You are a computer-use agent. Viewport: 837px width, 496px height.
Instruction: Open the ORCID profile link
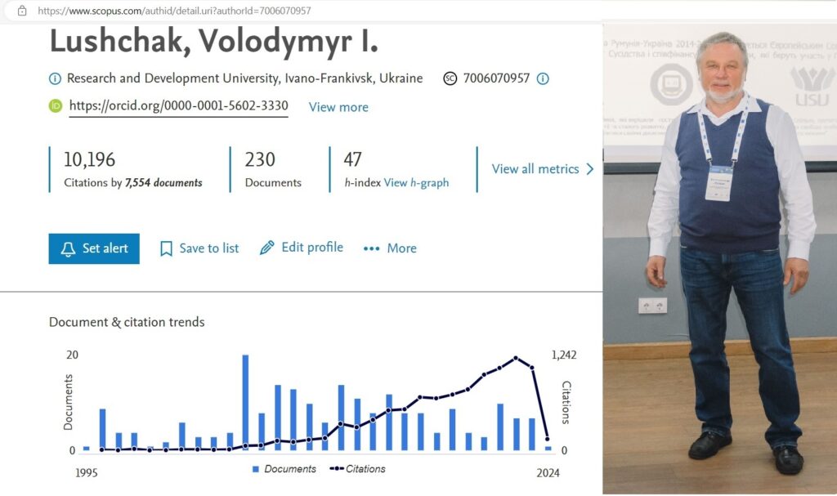point(178,106)
